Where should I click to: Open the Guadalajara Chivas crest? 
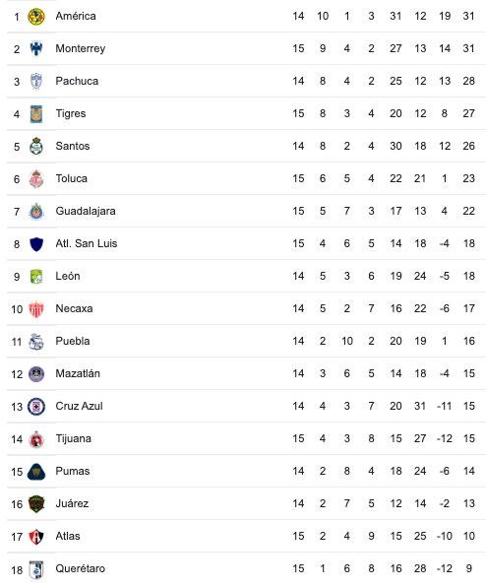(36, 212)
